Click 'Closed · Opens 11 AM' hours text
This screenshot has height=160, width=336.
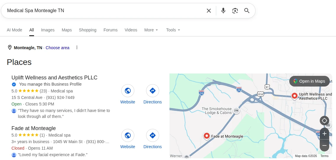32,148
